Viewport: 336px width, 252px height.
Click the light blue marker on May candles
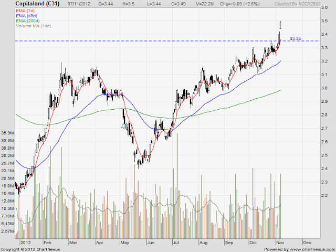pos(124,126)
